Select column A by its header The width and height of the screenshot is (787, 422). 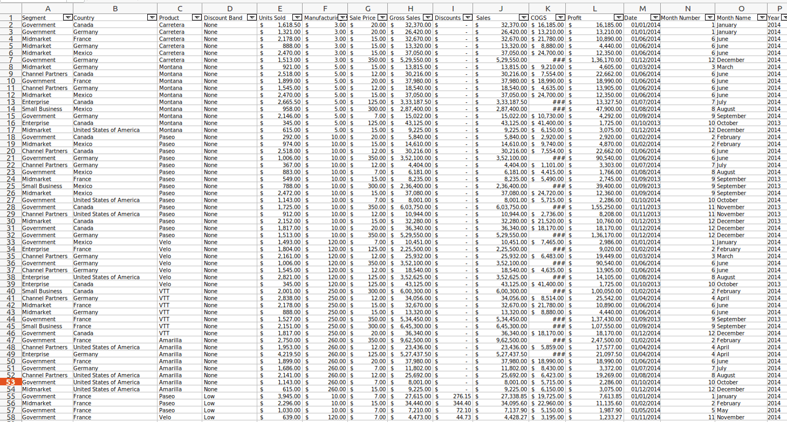47,9
